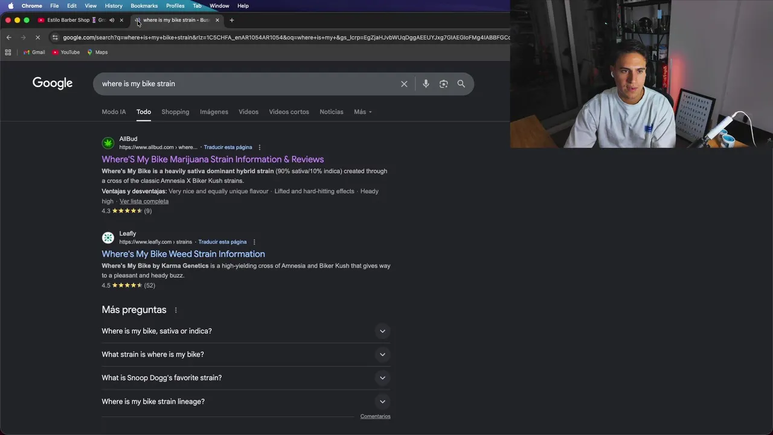Expand 'What is Snoop Dogg's favorite strain?'

pyautogui.click(x=246, y=378)
